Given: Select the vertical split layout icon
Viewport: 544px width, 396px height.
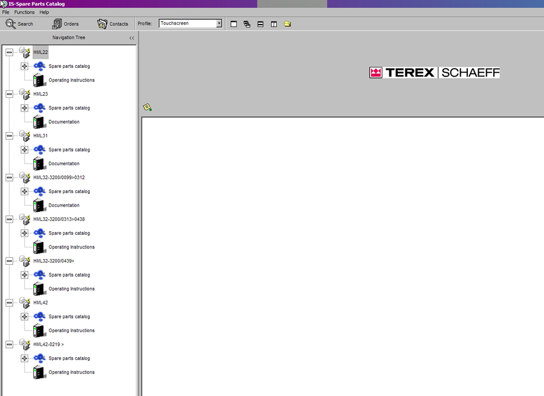Looking at the screenshot, I should coord(274,24).
